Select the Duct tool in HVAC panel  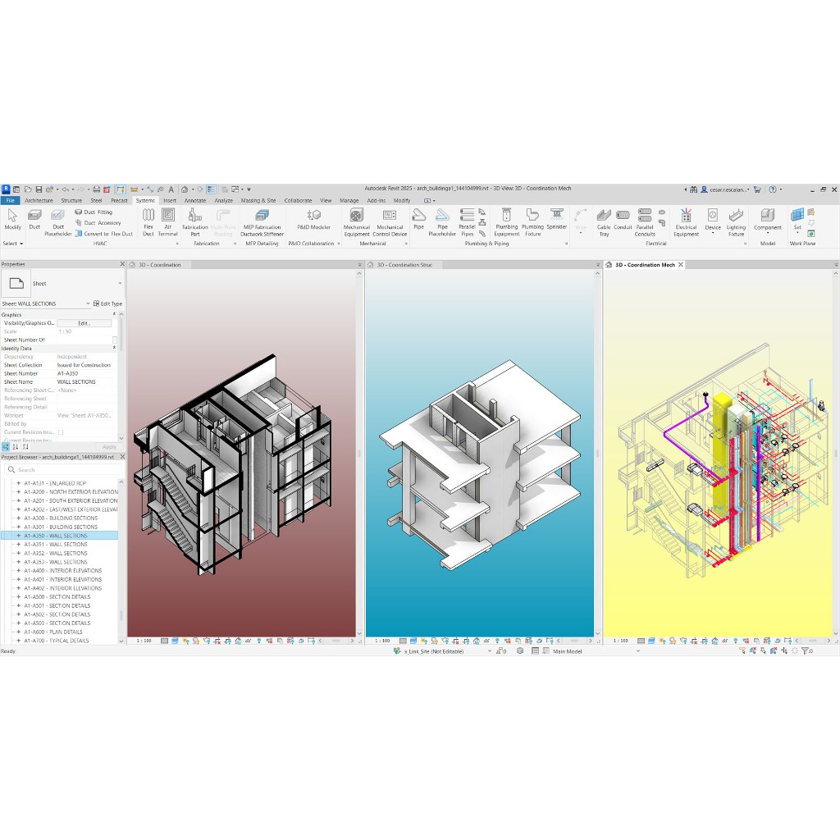coord(34,219)
